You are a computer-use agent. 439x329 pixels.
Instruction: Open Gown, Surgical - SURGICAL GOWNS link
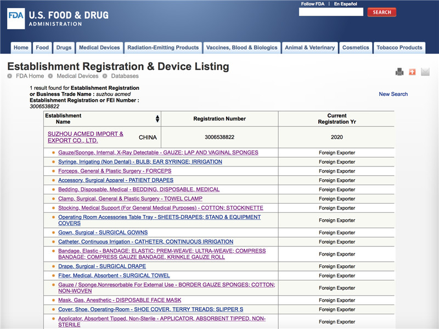coord(103,232)
